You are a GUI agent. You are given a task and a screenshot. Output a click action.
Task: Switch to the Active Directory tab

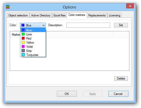tap(41, 15)
